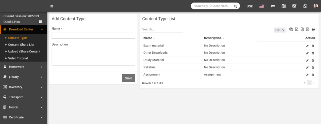Expand the Homework sidebar menu
The height and width of the screenshot is (124, 321).
[23, 67]
